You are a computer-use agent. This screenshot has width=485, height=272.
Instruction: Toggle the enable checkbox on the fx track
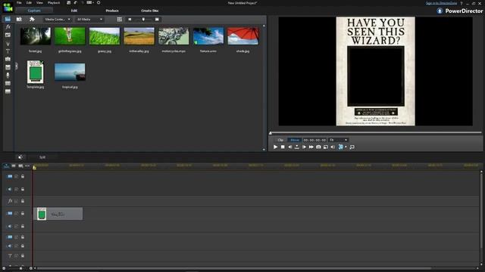pyautogui.click(x=17, y=201)
